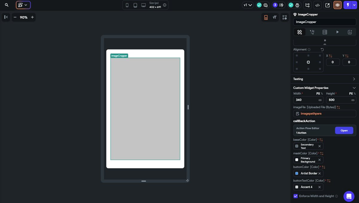Screen dimensions: 359x203
Task: Click the X alignment value field
Action: 333,62
